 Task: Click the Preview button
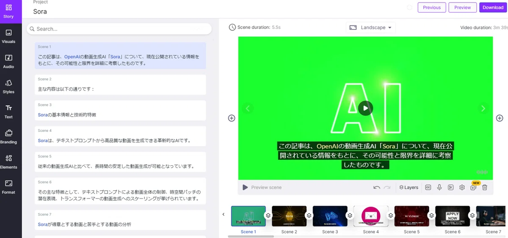click(463, 8)
